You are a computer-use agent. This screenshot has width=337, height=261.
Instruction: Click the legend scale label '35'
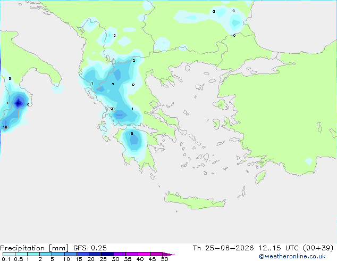pyautogui.click(x=128, y=259)
